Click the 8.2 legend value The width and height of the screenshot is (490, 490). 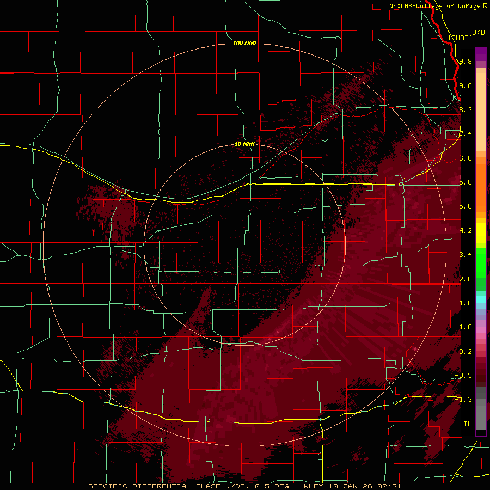tap(465, 109)
